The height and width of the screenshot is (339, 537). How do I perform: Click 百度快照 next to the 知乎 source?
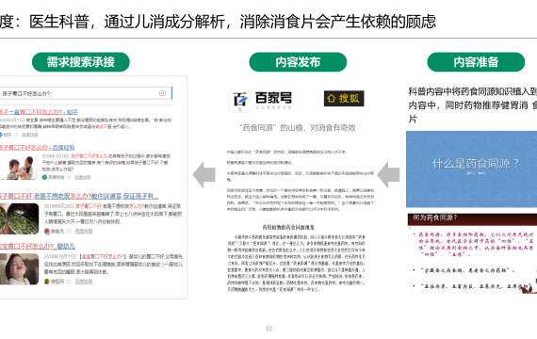(x=30, y=135)
